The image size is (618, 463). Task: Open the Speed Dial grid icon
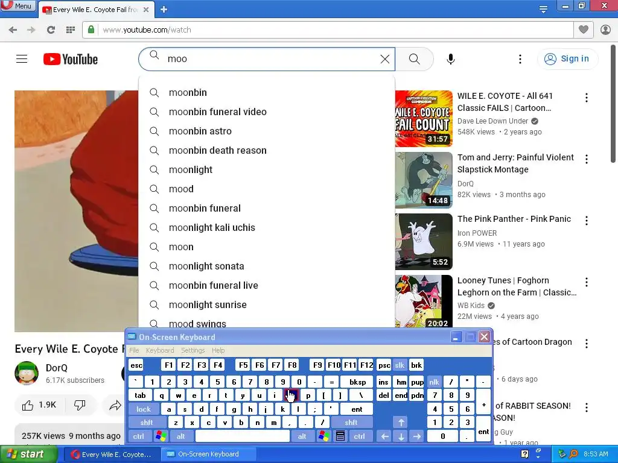coord(71,30)
